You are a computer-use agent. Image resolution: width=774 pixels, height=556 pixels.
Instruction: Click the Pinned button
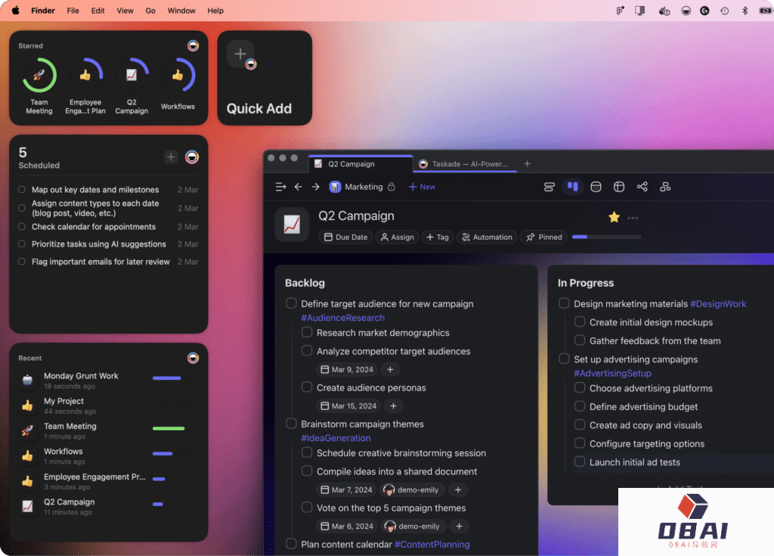(x=544, y=238)
